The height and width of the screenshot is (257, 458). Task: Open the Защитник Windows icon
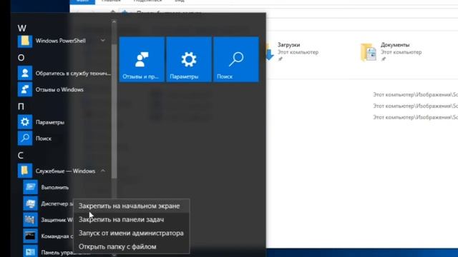pyautogui.click(x=30, y=220)
